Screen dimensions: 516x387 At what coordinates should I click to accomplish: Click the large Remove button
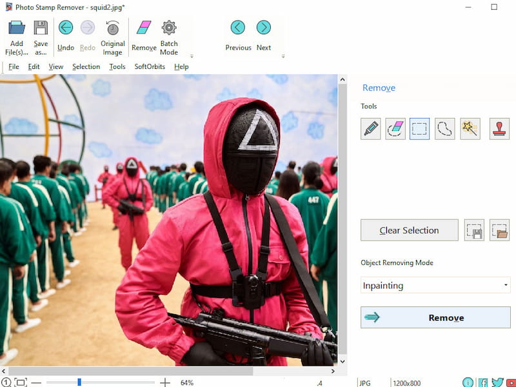point(435,317)
